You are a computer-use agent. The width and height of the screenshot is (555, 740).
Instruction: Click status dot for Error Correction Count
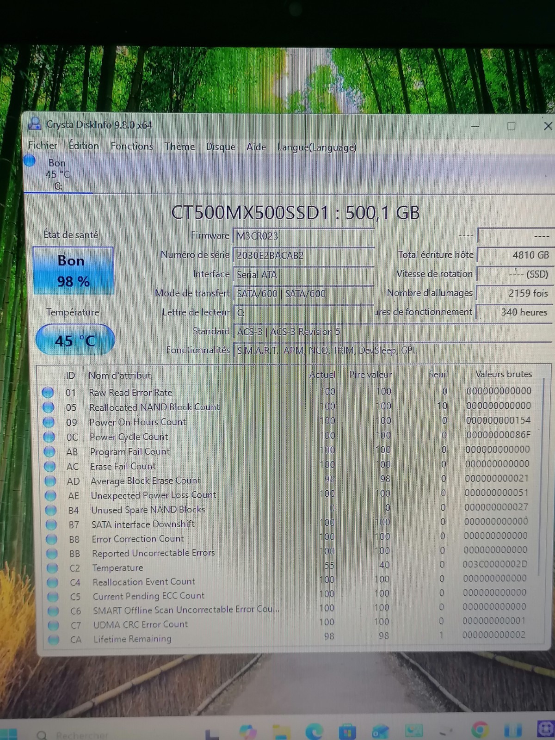point(51,539)
